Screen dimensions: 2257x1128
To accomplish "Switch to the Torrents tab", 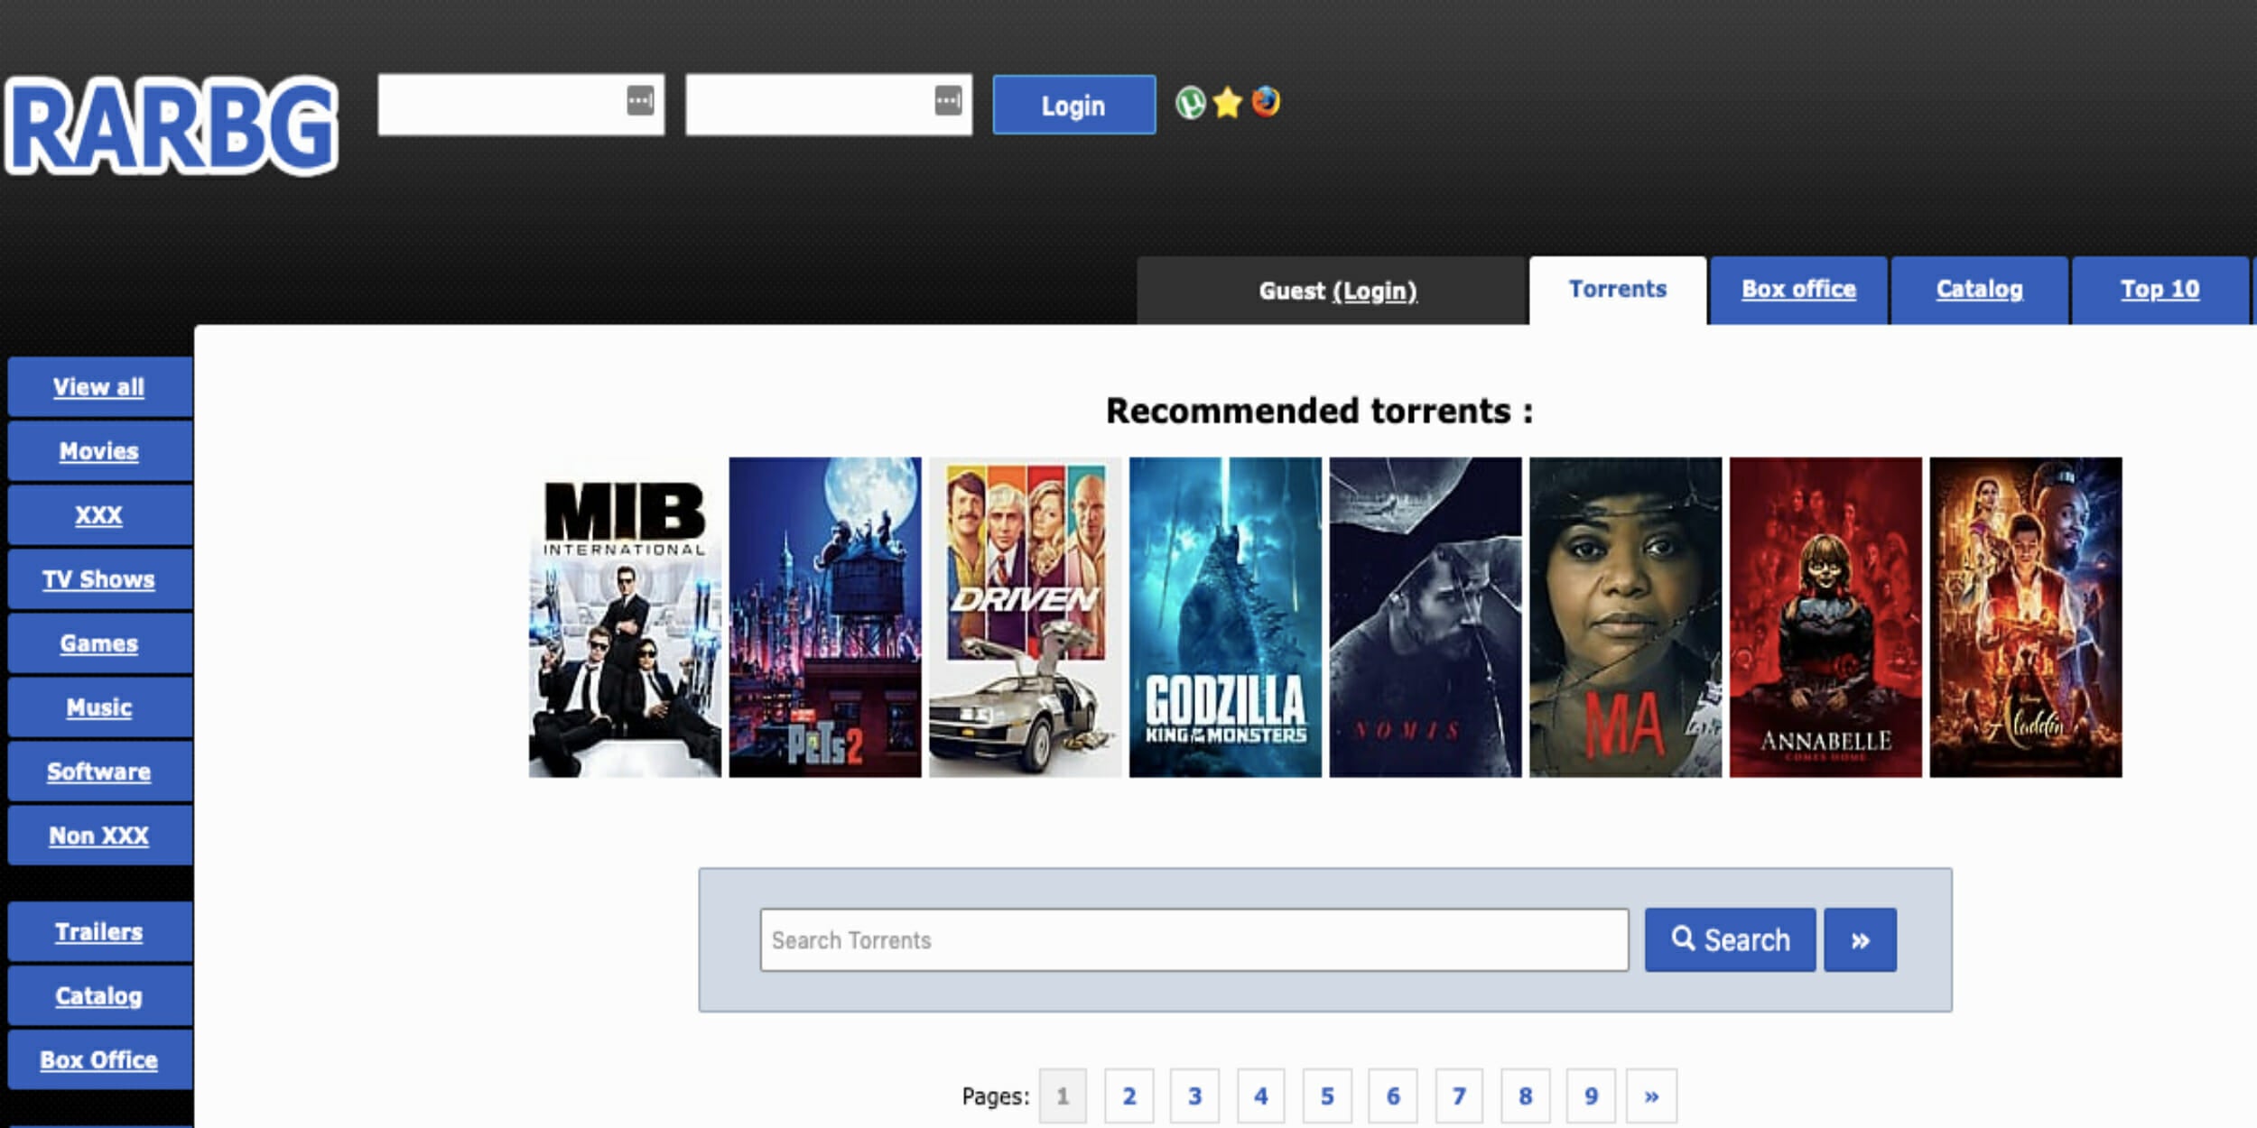I will pos(1618,290).
